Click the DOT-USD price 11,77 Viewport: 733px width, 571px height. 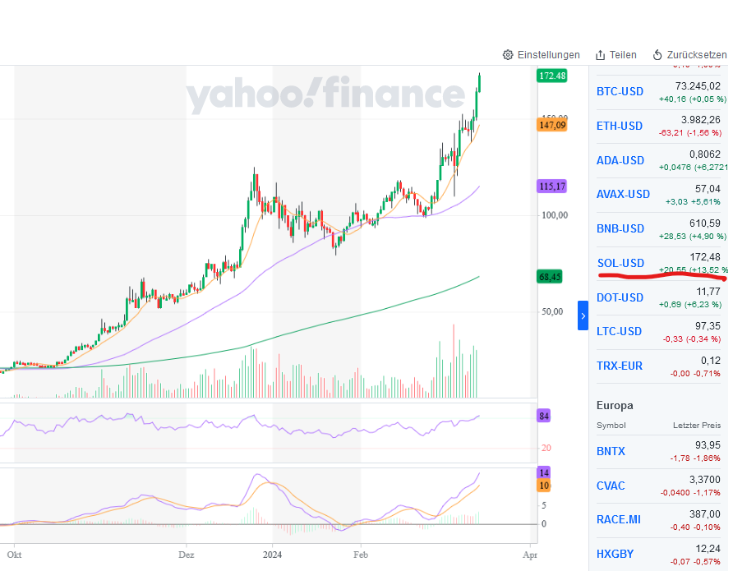point(708,292)
